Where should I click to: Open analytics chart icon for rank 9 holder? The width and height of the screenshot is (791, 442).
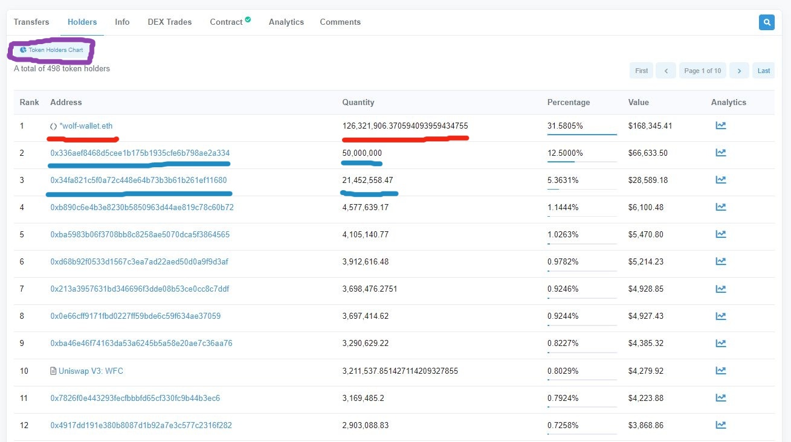(720, 343)
